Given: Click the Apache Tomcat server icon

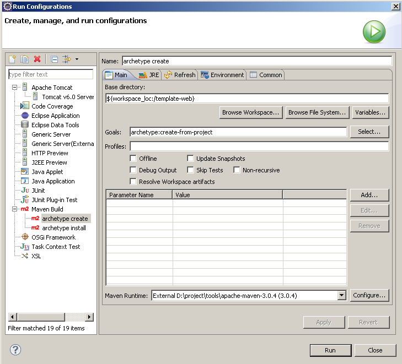Looking at the screenshot, I should (25, 87).
